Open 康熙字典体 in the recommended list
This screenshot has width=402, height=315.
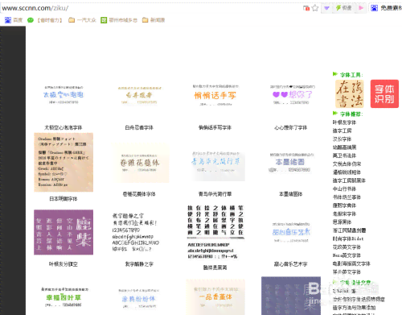344,205
